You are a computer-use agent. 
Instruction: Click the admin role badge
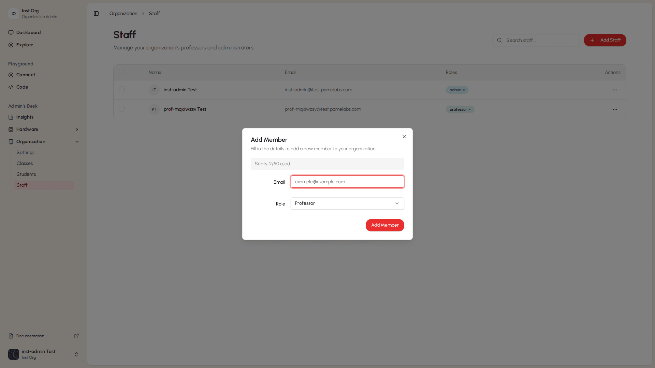(457, 90)
